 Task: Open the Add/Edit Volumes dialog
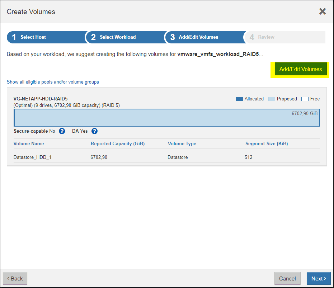(x=300, y=69)
